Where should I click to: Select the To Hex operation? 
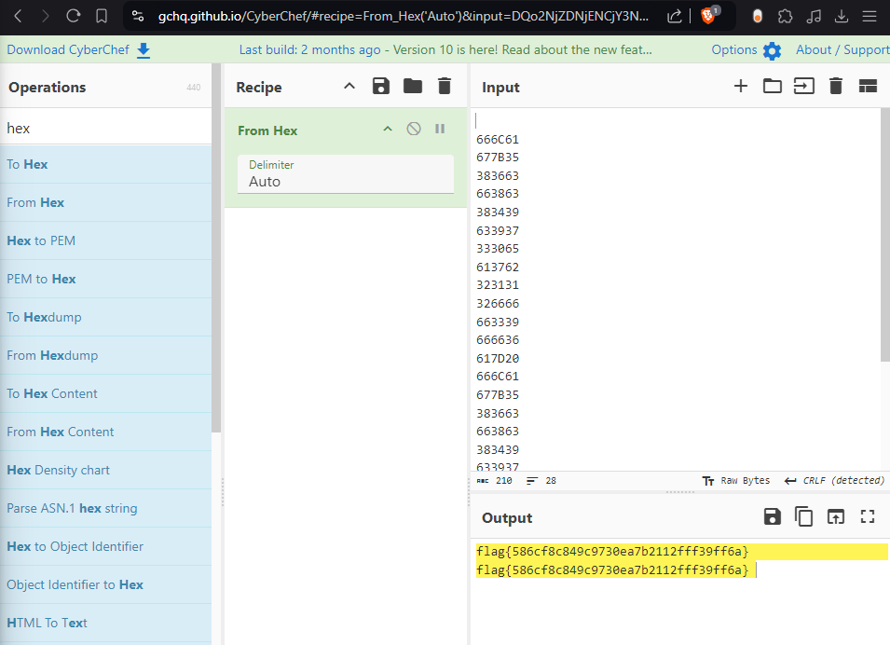click(x=105, y=164)
